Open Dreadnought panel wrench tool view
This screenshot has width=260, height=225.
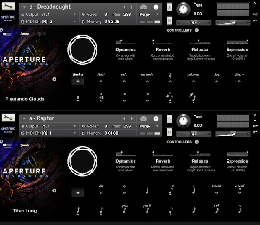click(x=24, y=34)
